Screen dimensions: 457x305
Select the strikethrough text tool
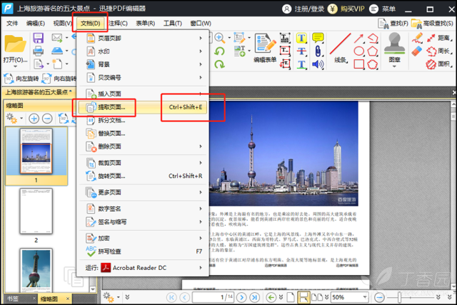click(x=301, y=51)
